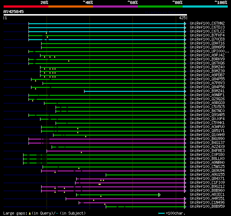Click the UniRef100_C5X5C5 label

207,107
